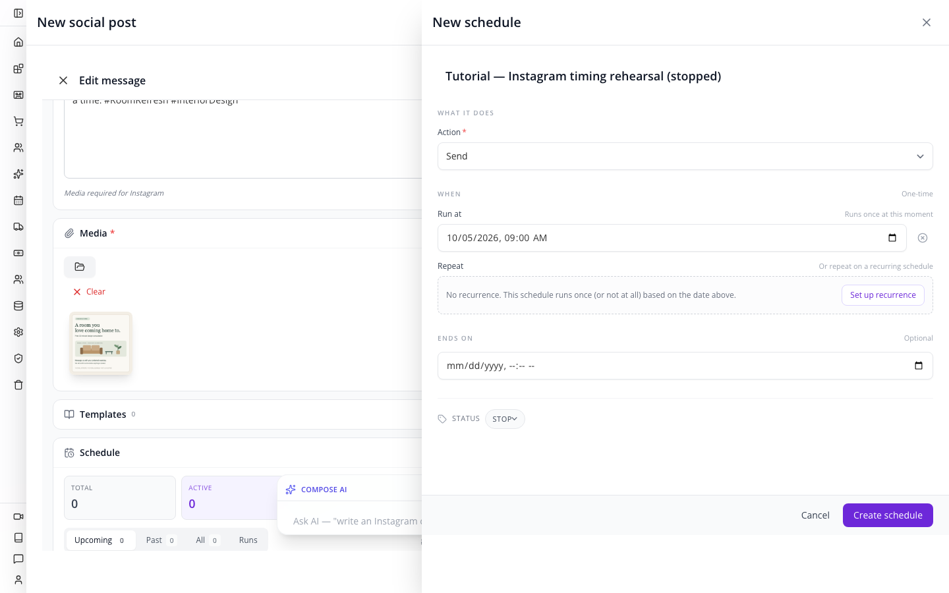Open the chat bubble sidebar icon
Viewport: 949px width, 593px height.
point(18,559)
